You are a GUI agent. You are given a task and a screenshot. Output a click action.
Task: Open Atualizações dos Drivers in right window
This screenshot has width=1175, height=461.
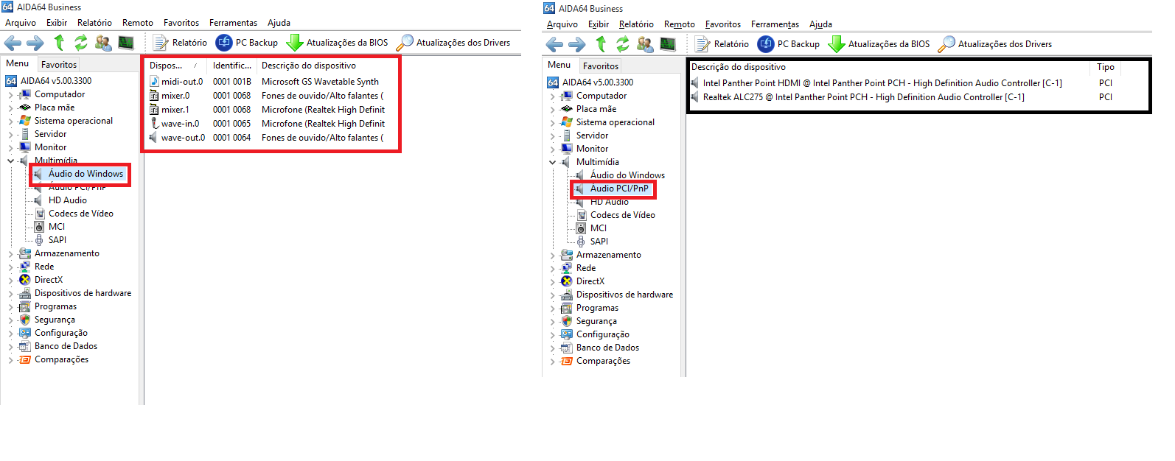pyautogui.click(x=995, y=44)
